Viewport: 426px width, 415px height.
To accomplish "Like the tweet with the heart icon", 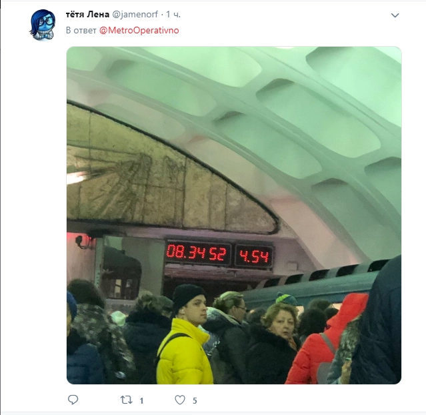I will 180,400.
